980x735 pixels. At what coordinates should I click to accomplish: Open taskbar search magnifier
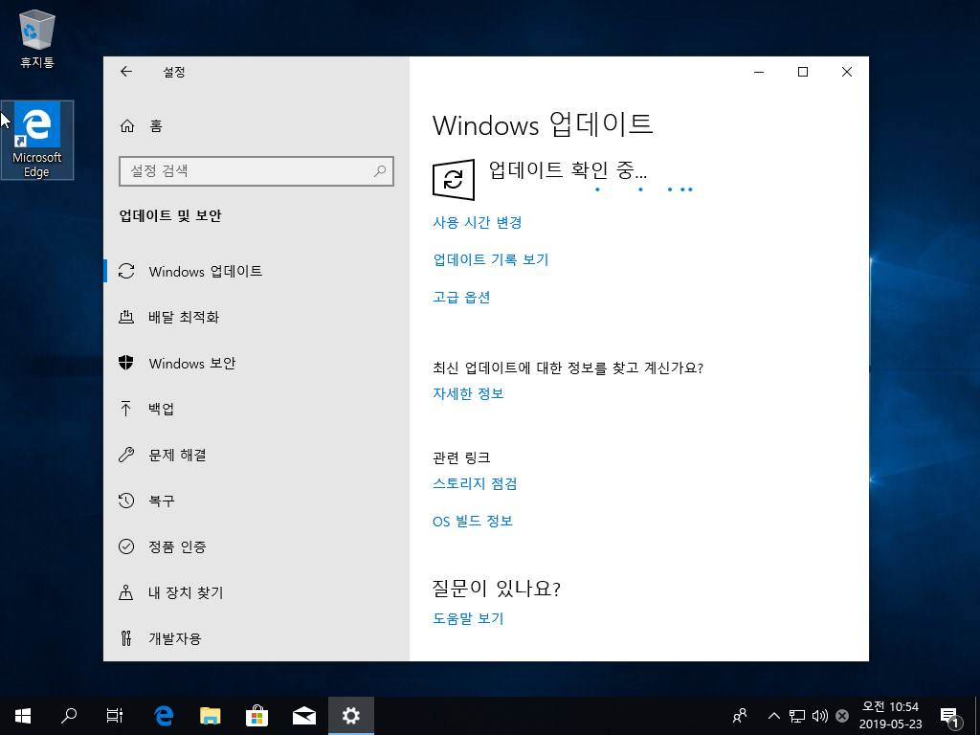pyautogui.click(x=69, y=716)
